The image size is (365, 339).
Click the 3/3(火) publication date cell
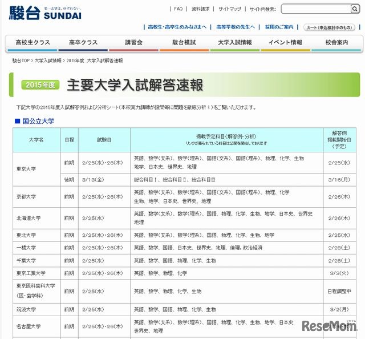click(x=339, y=273)
